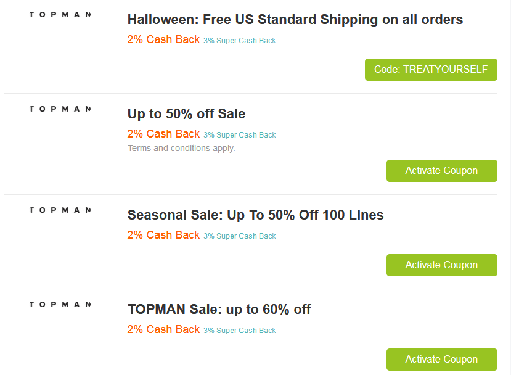Image resolution: width=511 pixels, height=375 pixels.
Task: Click 3% Super Cash Back under the Seasonal Sale
Action: [240, 236]
